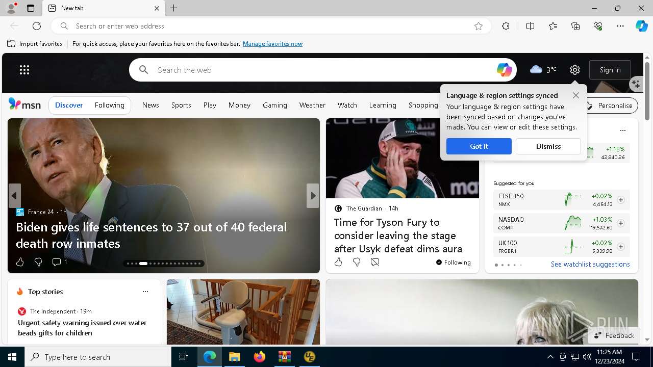Click the Personalise button
The width and height of the screenshot is (653, 367).
[x=610, y=106]
